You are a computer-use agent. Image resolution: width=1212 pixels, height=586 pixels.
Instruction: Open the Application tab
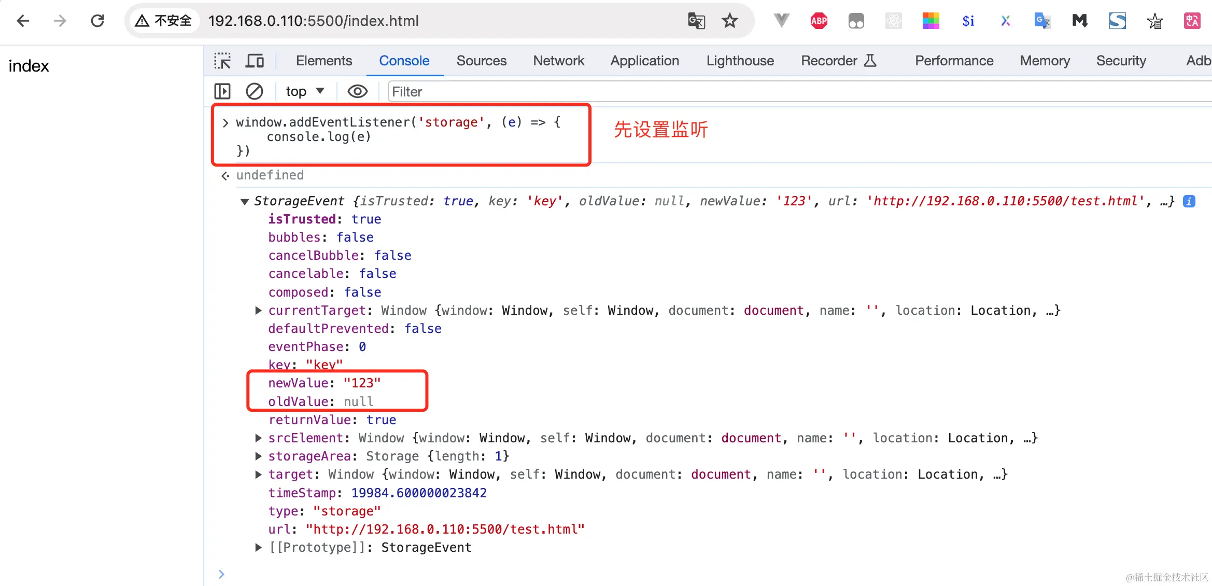pos(644,61)
